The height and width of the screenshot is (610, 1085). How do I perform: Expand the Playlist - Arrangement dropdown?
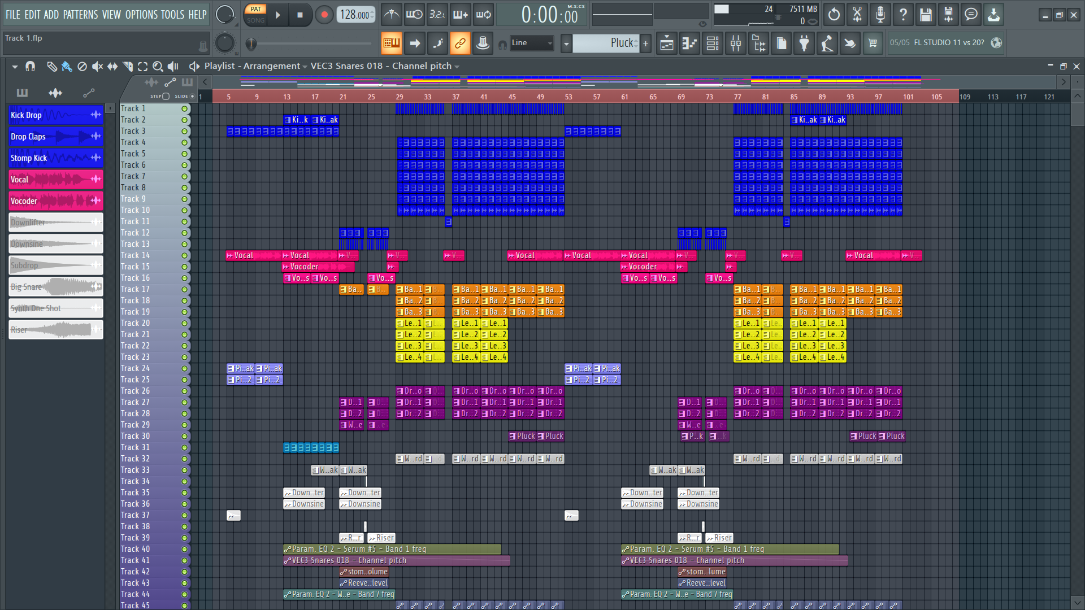(305, 67)
